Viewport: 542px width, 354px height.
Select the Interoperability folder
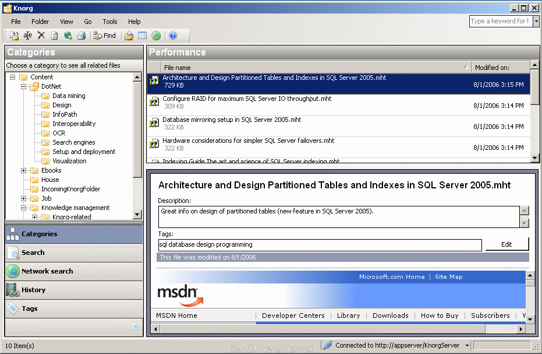[x=73, y=124]
